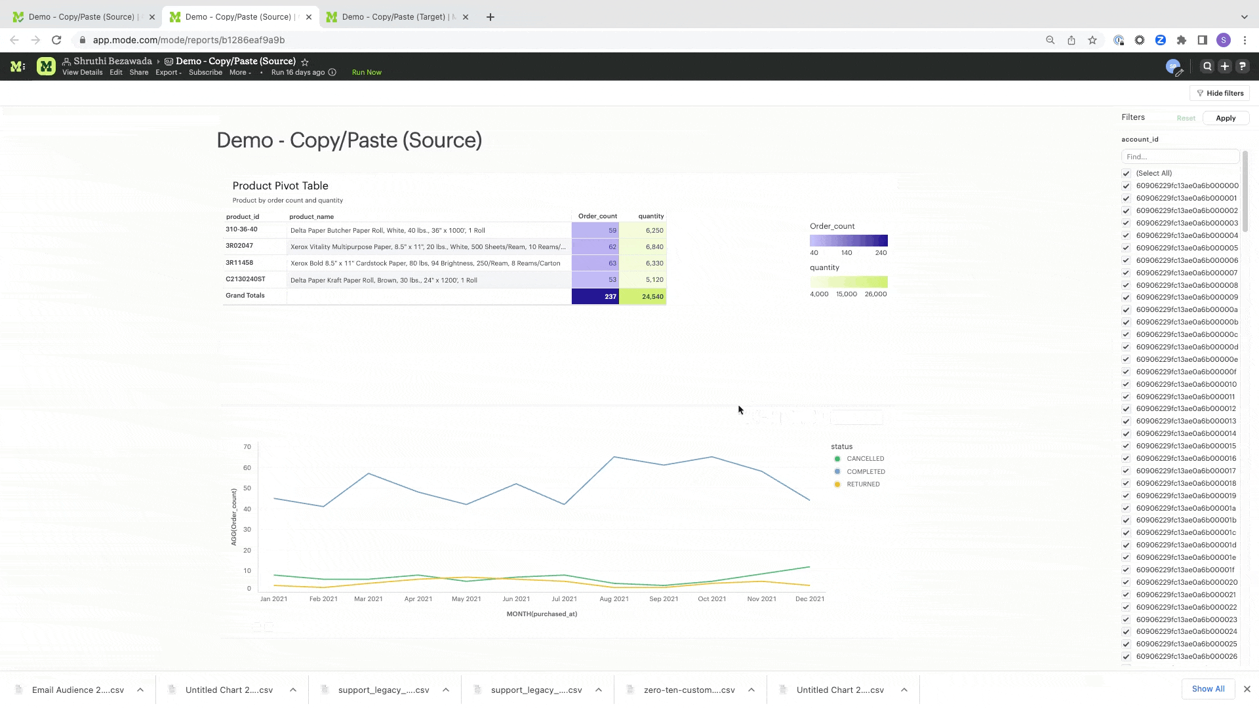Viewport: 1259px width, 708px height.
Task: Switch to the Copy/Paste (Target) tab
Action: pyautogui.click(x=393, y=17)
